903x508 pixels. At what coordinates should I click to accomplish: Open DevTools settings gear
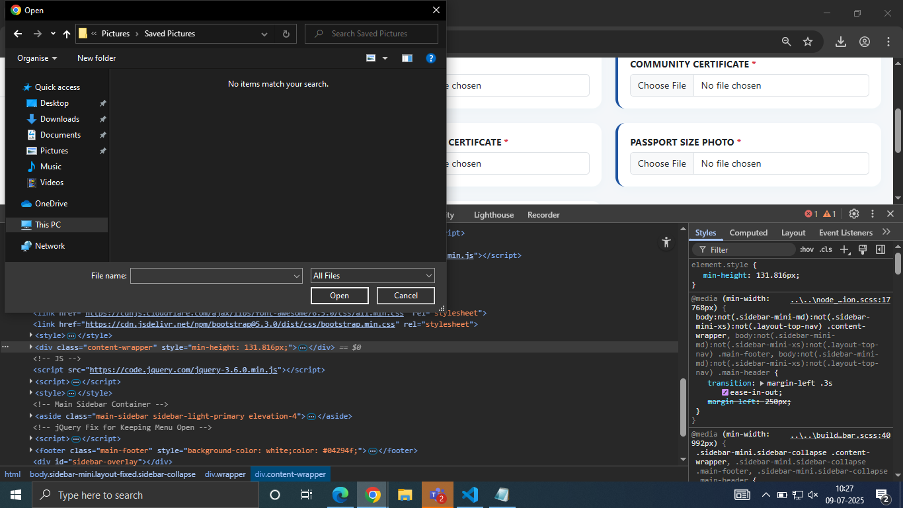pos(853,214)
